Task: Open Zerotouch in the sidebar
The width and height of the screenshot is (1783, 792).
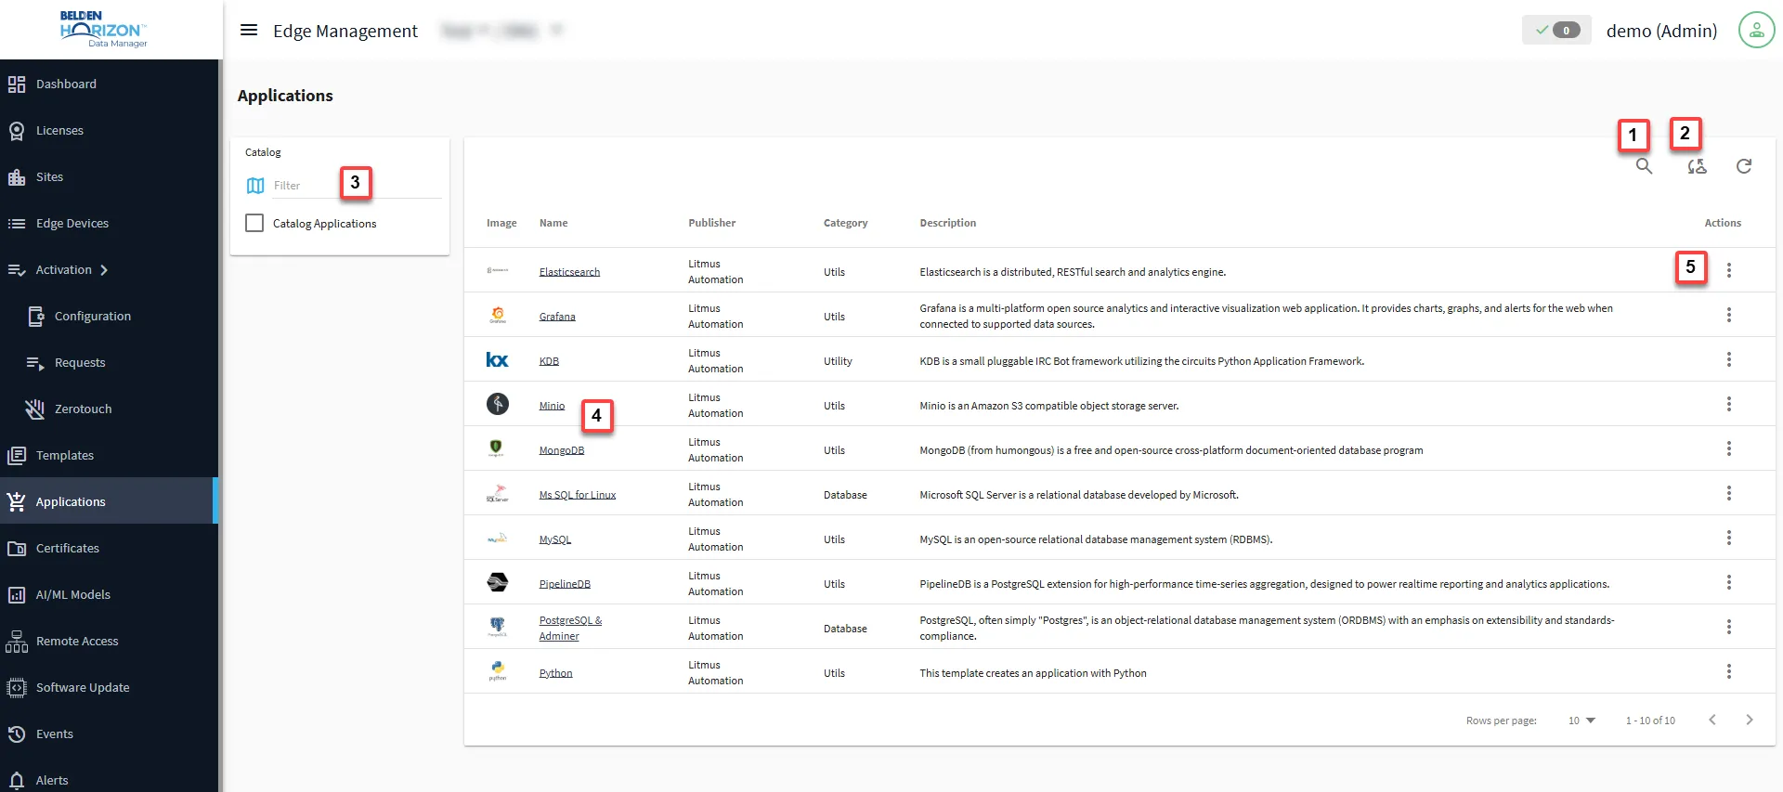Action: [x=109, y=409]
